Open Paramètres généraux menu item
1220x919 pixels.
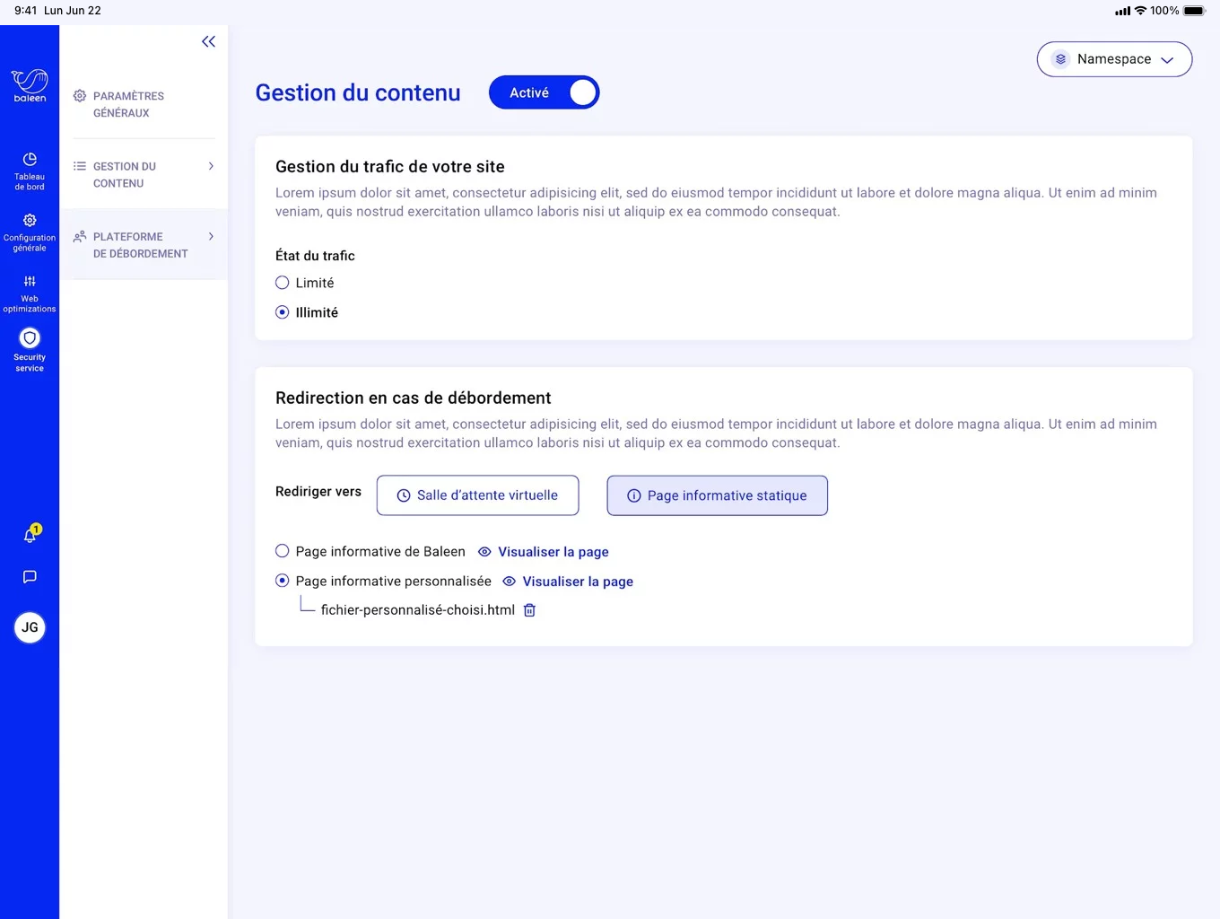pos(128,104)
